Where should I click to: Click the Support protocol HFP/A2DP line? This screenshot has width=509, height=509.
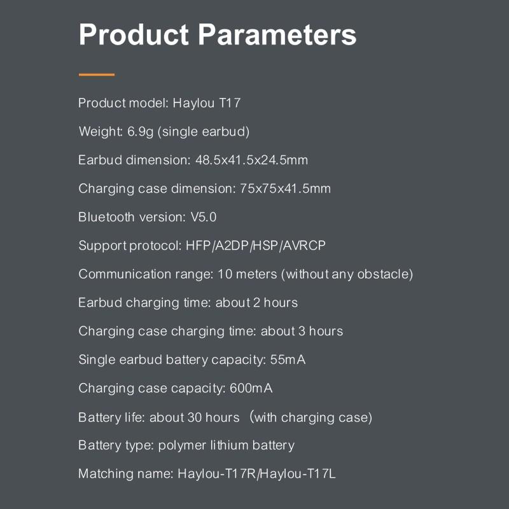[x=202, y=246]
